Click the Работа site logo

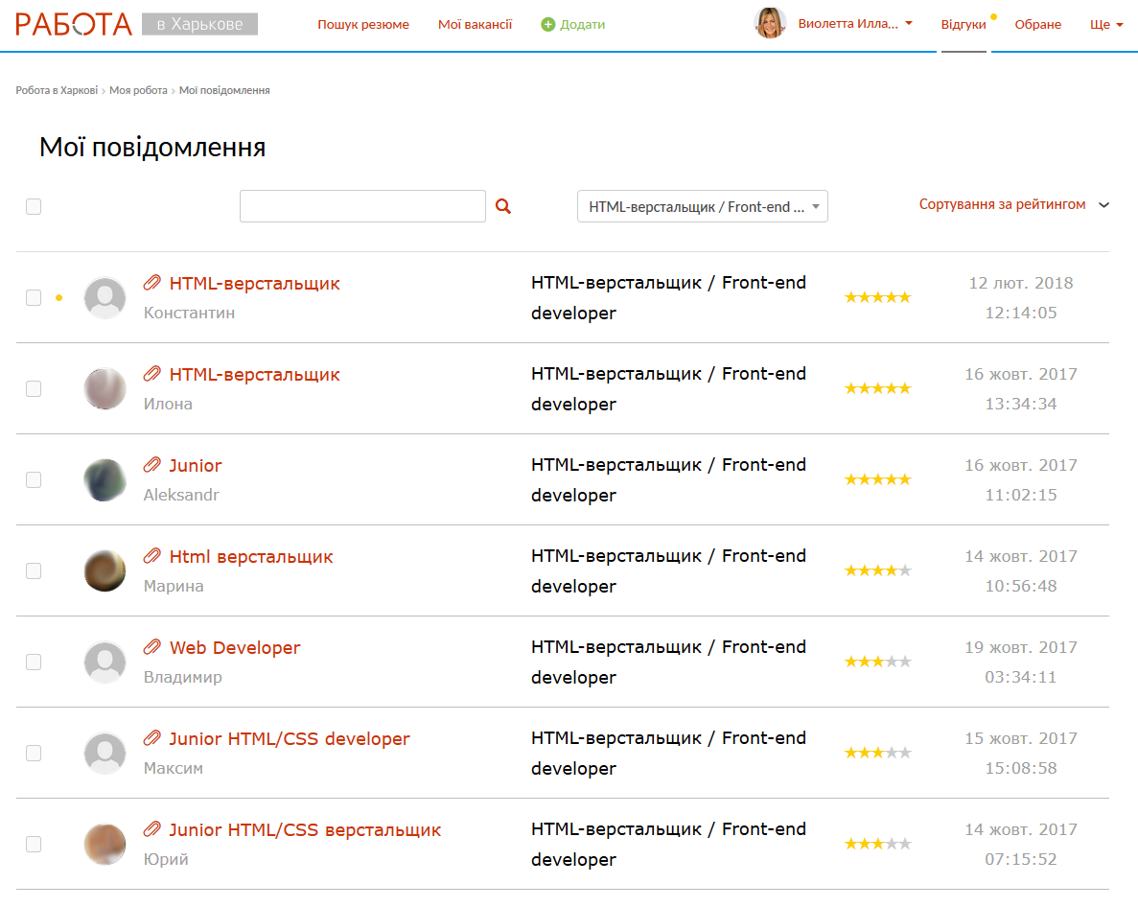(74, 24)
